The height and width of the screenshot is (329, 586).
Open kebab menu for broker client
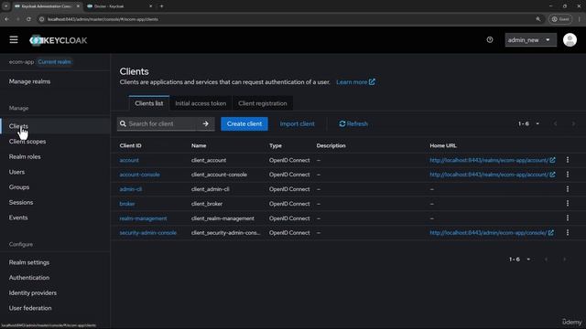click(x=568, y=204)
